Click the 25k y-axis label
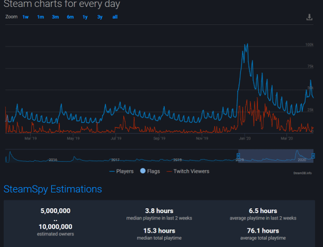Image resolution: width=323 pixels, height=247 pixels. 310,109
